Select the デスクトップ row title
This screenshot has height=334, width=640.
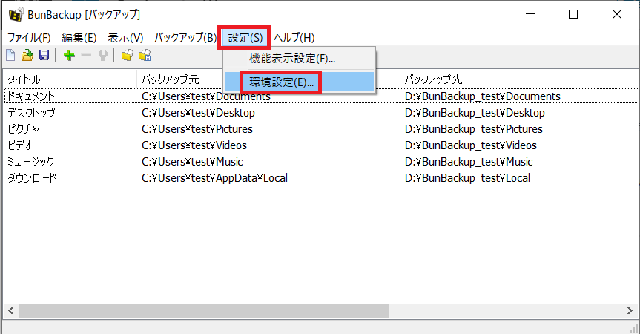[31, 113]
